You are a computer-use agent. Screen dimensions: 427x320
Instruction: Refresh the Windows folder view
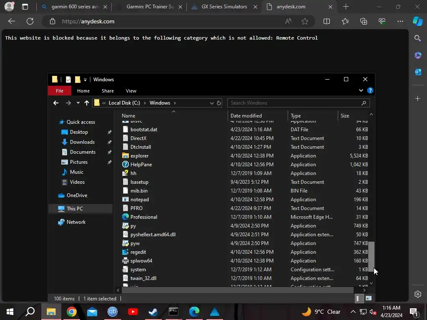click(x=219, y=103)
